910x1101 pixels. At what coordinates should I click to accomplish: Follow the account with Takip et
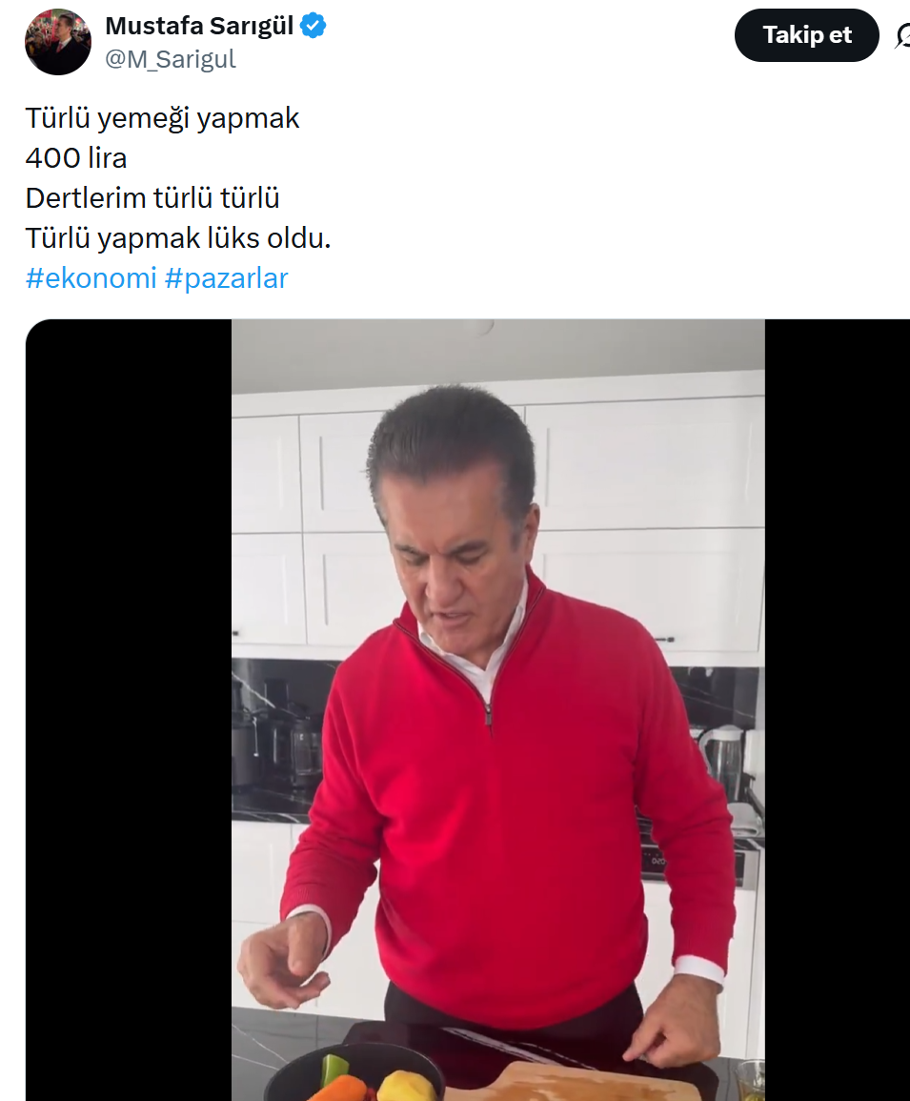pos(807,35)
